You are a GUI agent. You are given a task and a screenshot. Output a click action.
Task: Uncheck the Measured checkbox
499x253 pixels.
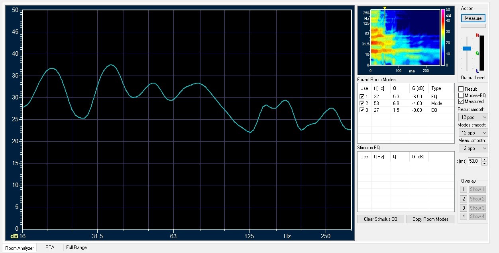[461, 101]
